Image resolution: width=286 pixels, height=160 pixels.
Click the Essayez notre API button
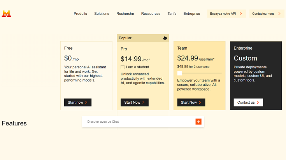click(x=226, y=14)
